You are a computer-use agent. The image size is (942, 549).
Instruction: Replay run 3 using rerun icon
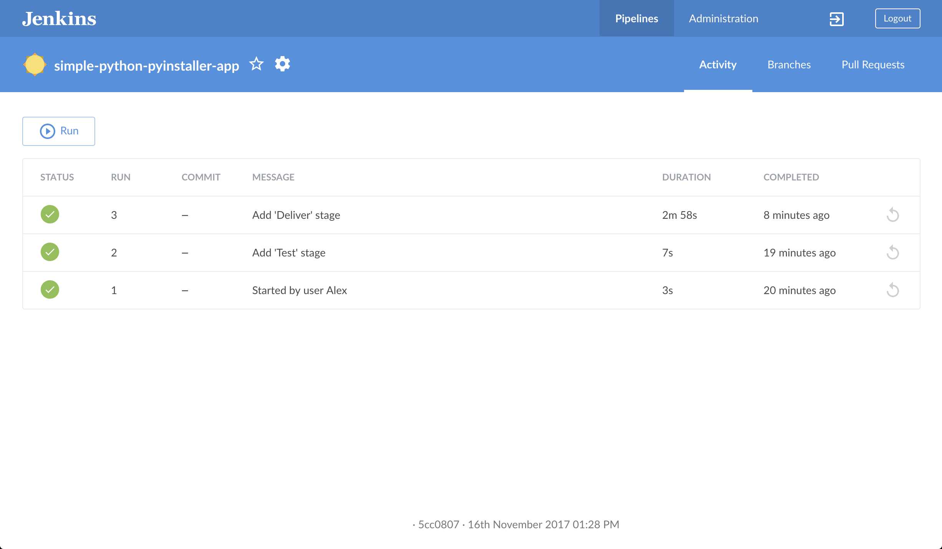[892, 214]
